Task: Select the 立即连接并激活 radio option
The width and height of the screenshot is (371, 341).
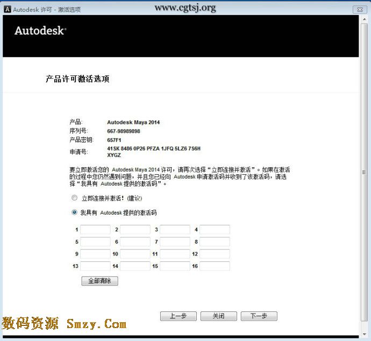Action: [x=74, y=198]
